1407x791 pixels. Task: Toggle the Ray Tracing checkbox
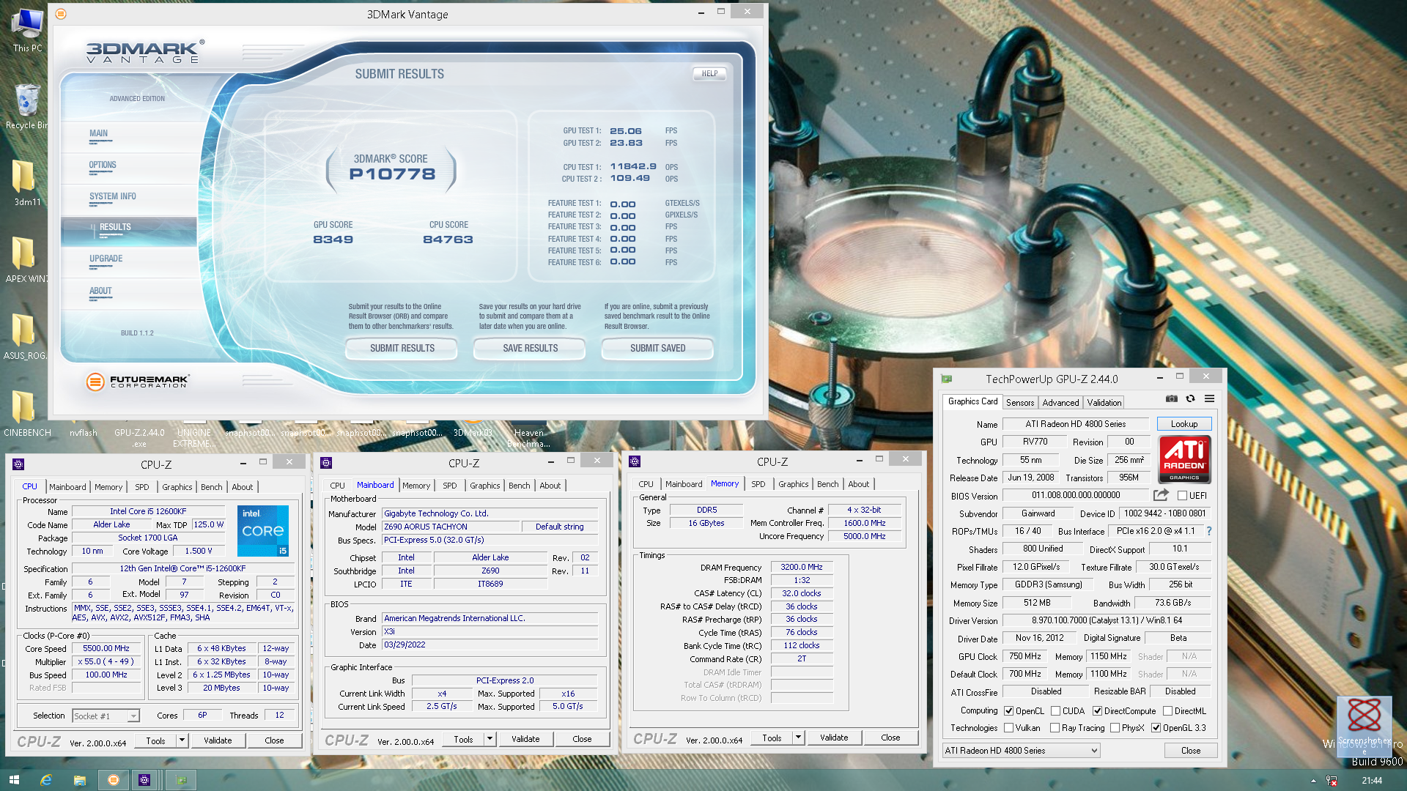coord(1055,728)
